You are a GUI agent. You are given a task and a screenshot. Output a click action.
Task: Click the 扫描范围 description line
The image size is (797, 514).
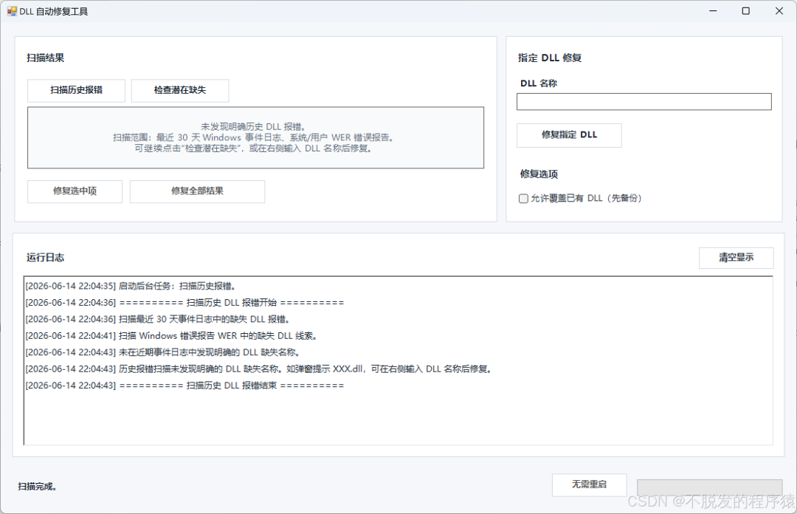click(254, 137)
